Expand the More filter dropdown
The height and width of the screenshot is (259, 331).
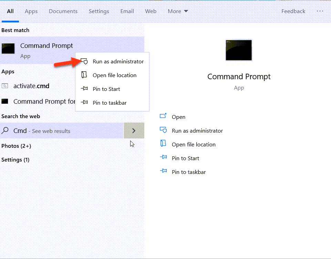(178, 11)
